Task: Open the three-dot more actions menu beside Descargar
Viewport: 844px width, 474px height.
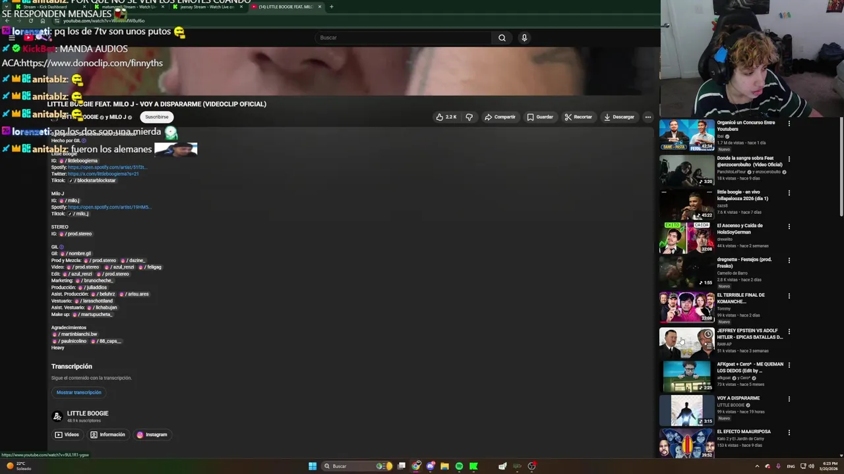Action: 648,117
